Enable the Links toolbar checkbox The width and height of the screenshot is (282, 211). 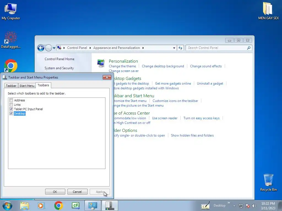coord(11,105)
